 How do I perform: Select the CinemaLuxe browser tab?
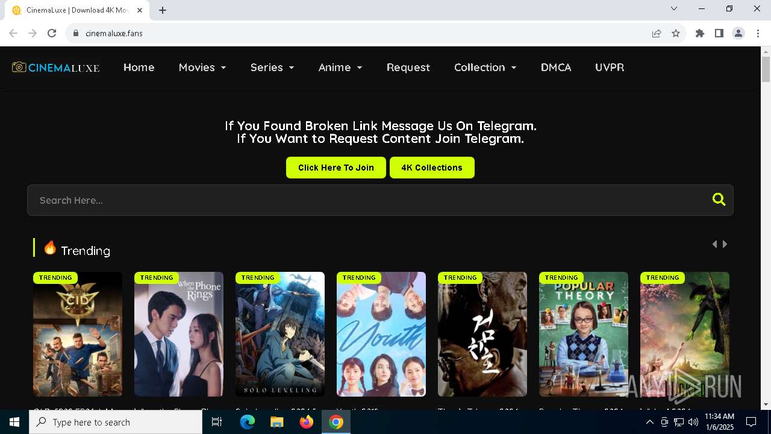[x=77, y=10]
